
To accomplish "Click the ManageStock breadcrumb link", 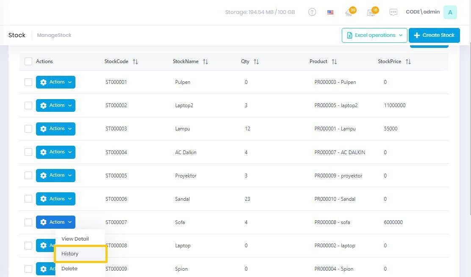I will click(x=54, y=35).
